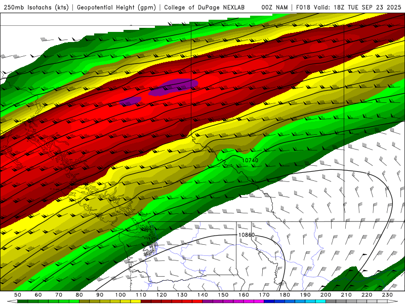Image resolution: width=405 pixels, height=304 pixels.
Task: Click the 230 value on the color scale
Action: pyautogui.click(x=387, y=295)
